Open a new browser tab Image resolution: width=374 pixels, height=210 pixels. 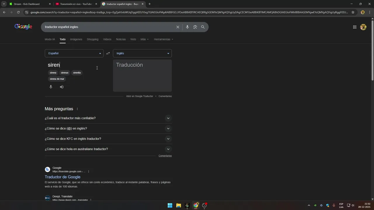pos(150,4)
